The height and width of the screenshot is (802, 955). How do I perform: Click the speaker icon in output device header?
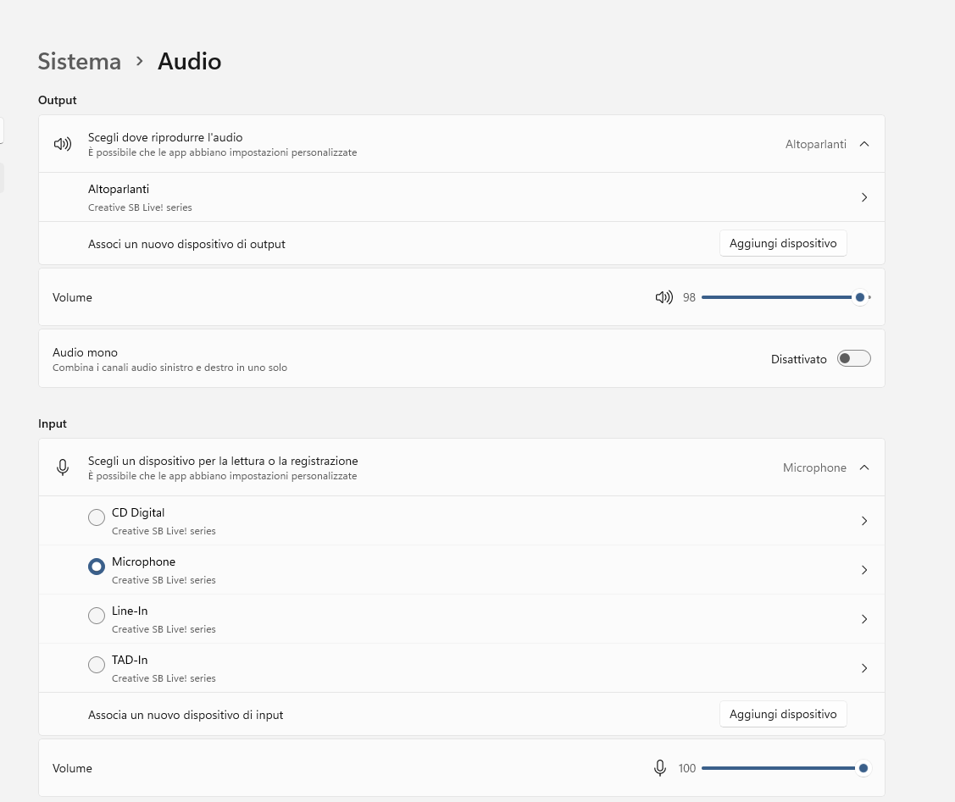[63, 144]
